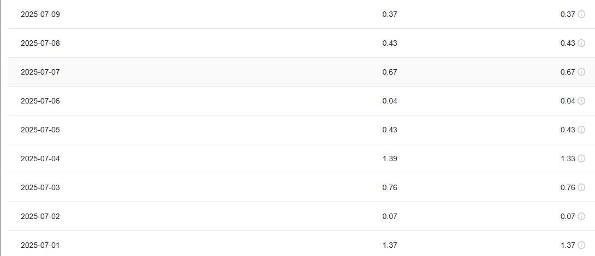Click the 2025-07-06 date cell
The width and height of the screenshot is (595, 256).
click(40, 101)
